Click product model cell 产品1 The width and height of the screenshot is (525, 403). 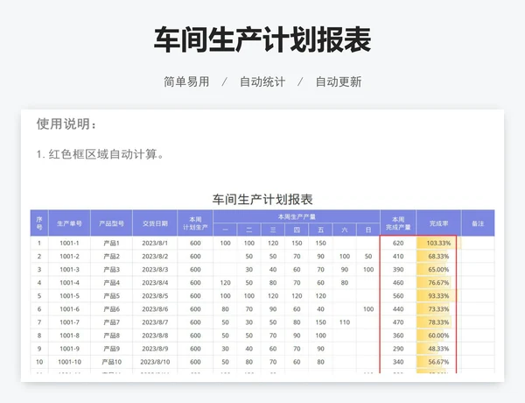[x=111, y=243]
